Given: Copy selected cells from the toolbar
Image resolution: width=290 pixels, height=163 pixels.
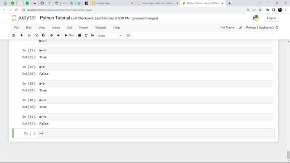Looking at the screenshot, I should pyautogui.click(x=36, y=35).
